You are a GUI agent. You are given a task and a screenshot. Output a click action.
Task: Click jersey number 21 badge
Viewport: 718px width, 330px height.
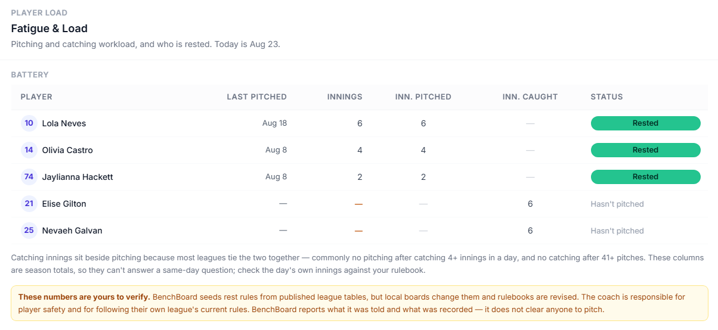tap(29, 204)
